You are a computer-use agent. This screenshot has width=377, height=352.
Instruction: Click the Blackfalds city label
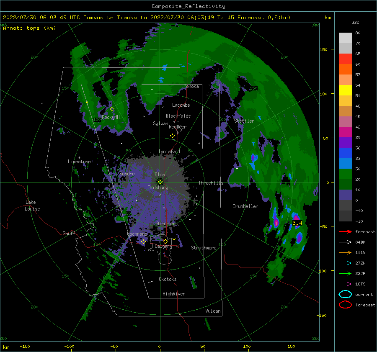(x=178, y=116)
